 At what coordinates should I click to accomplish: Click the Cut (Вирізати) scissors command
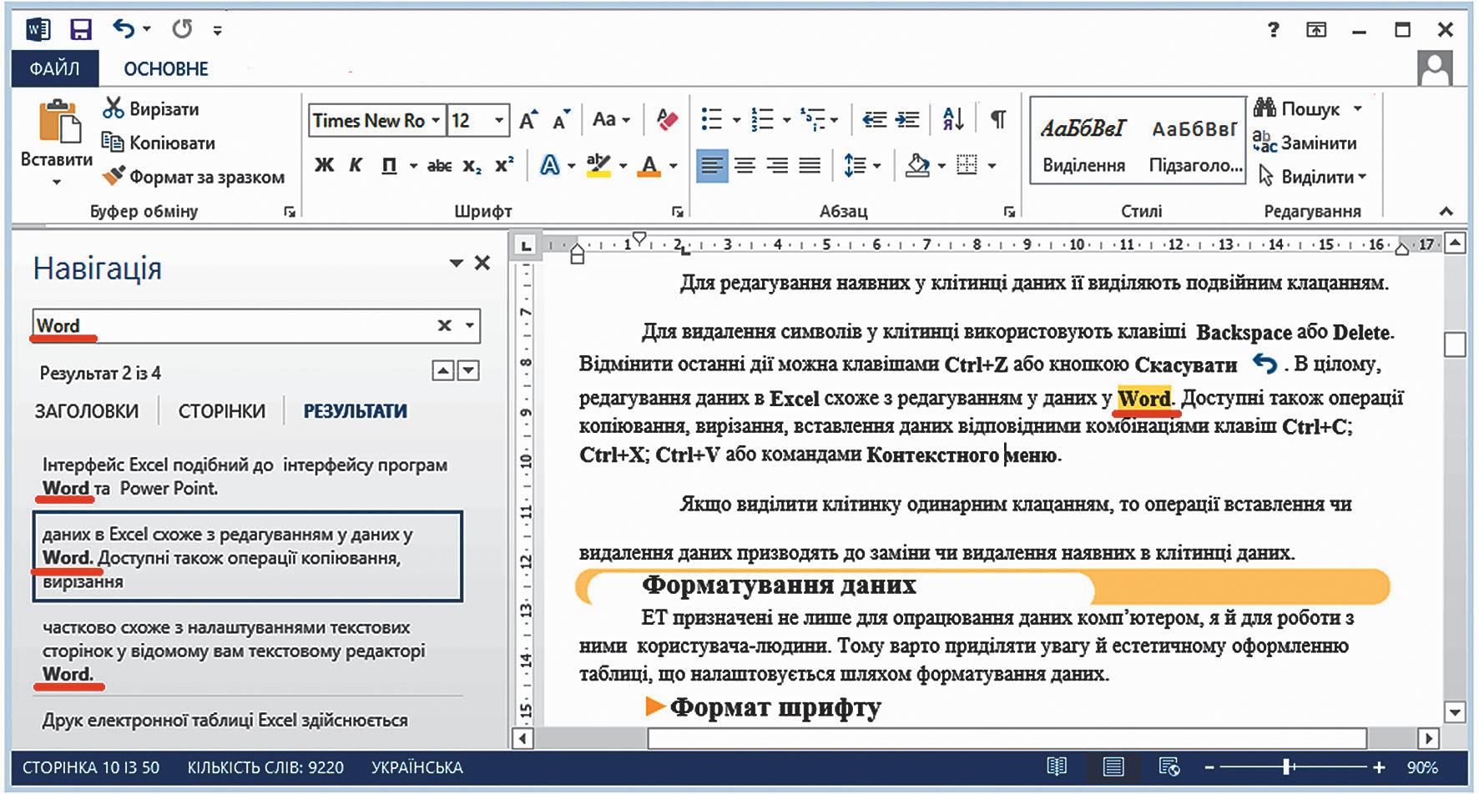click(151, 108)
